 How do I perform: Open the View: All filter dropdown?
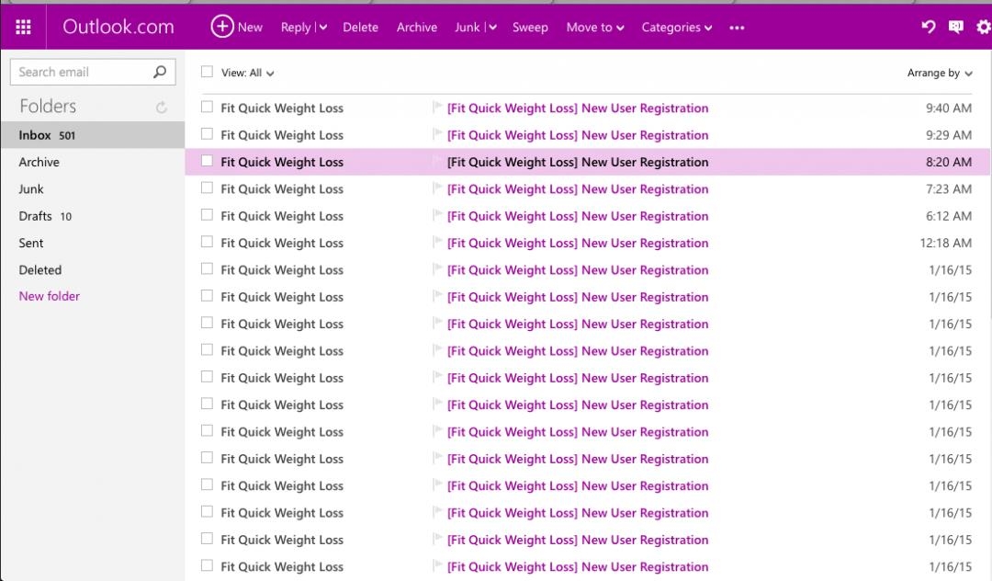click(247, 73)
